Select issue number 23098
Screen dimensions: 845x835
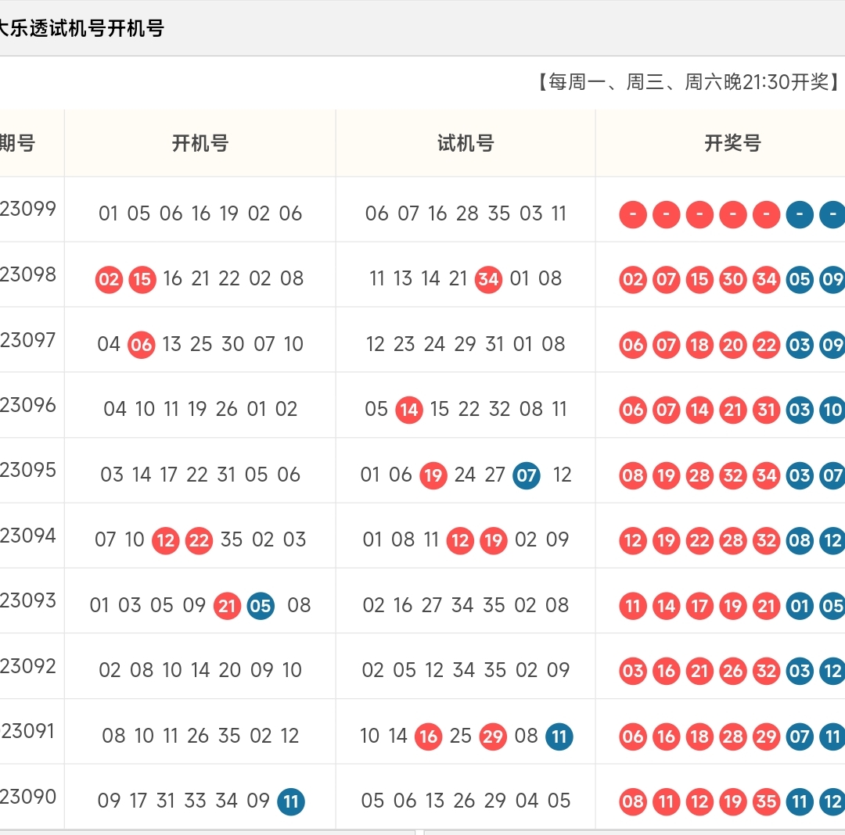pos(28,274)
